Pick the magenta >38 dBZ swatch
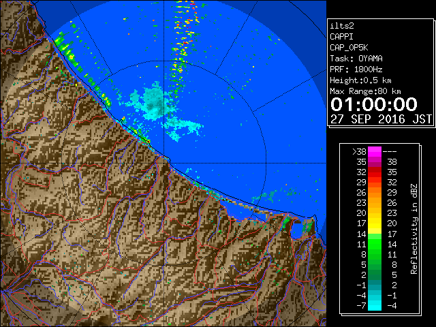Screen dimensions: 436x327 375,152
